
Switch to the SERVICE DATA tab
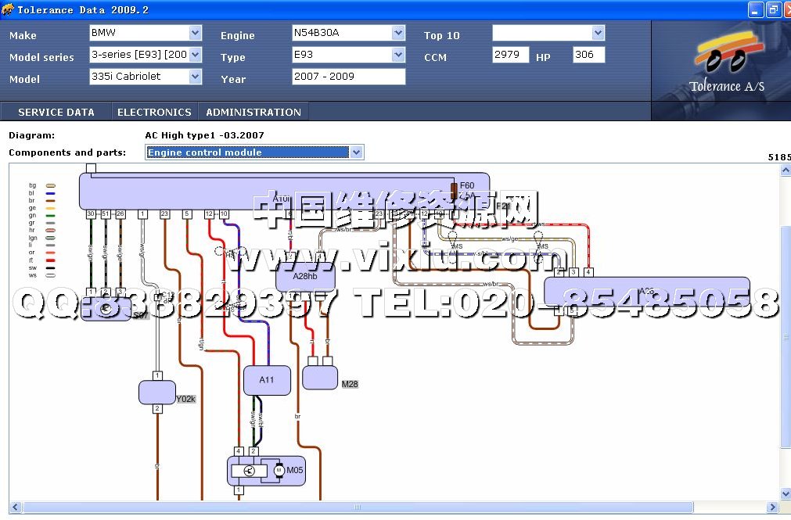56,112
